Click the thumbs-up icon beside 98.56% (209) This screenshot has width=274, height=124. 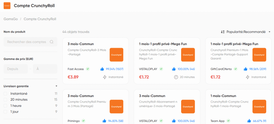(245, 69)
